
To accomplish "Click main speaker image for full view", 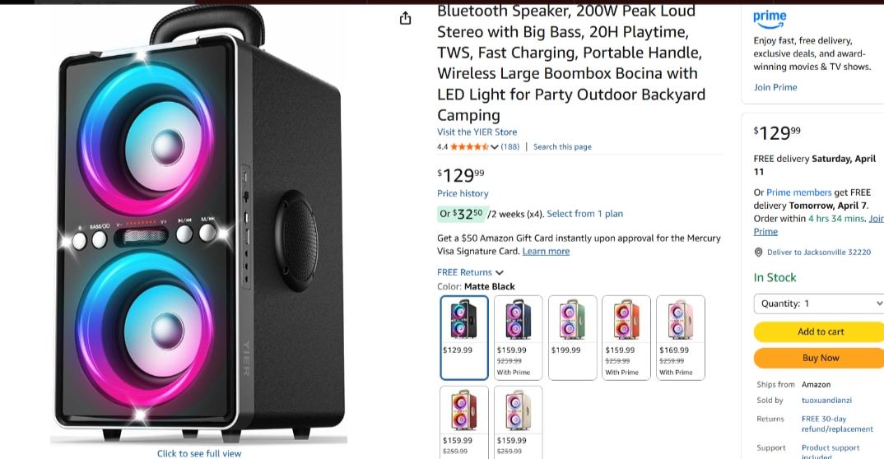I will [x=199, y=226].
